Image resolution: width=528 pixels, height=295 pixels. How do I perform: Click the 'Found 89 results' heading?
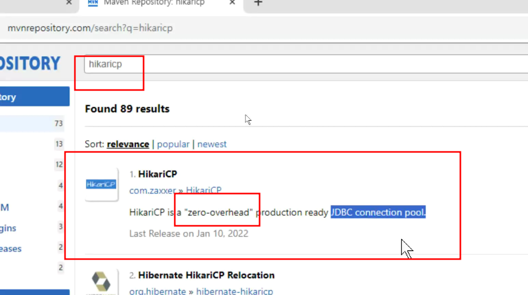pyautogui.click(x=127, y=109)
